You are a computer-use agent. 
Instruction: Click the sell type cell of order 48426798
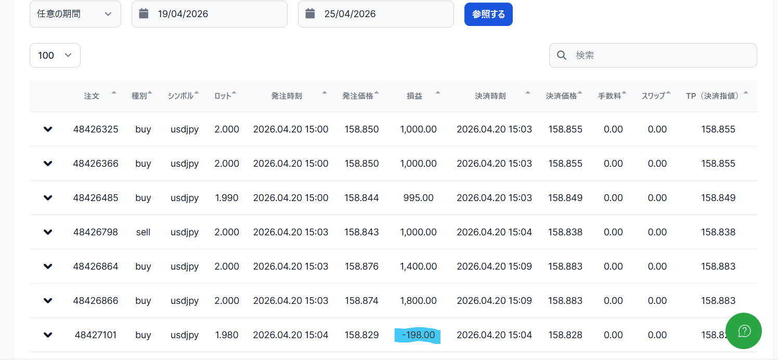pyautogui.click(x=143, y=232)
